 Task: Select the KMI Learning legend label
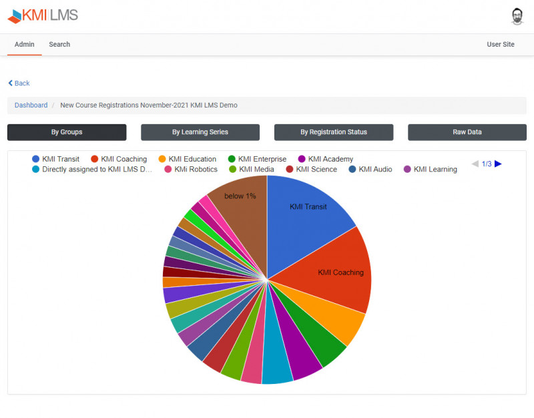click(436, 170)
